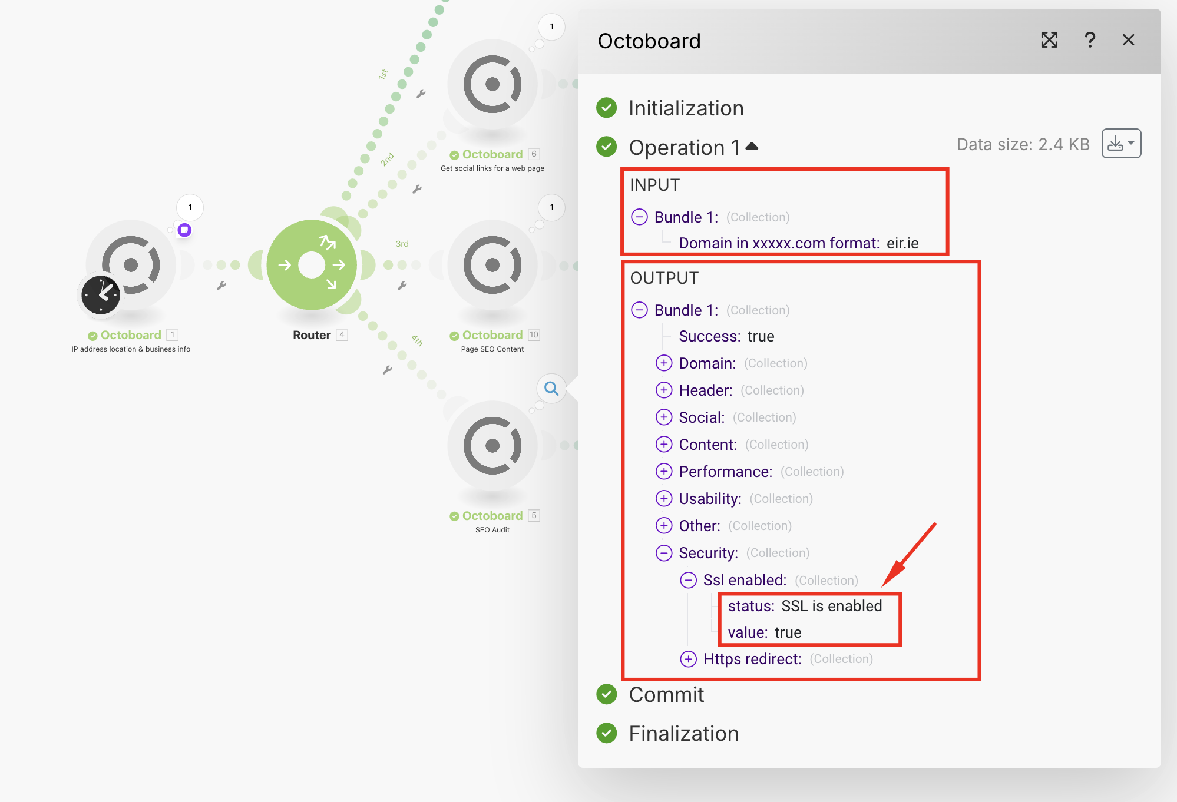Close the Octoboard output panel
The width and height of the screenshot is (1177, 802).
tap(1128, 40)
